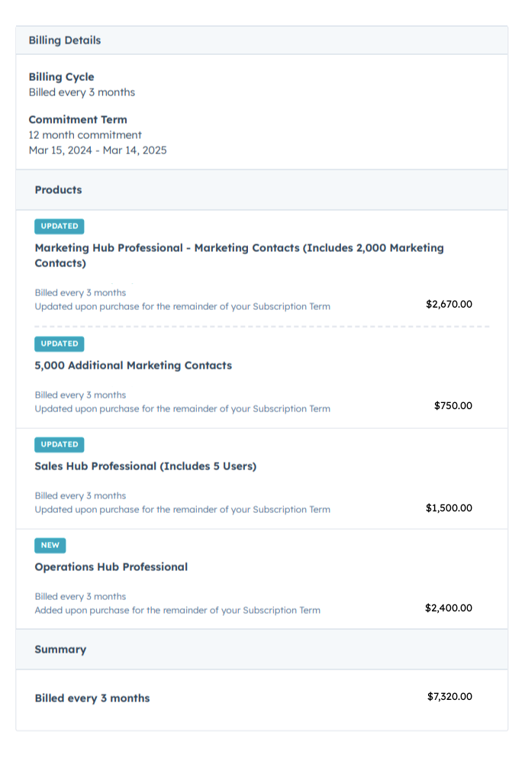This screenshot has height=761, width=525.
Task: Select Operations Hub Professional title
Action: (x=111, y=567)
